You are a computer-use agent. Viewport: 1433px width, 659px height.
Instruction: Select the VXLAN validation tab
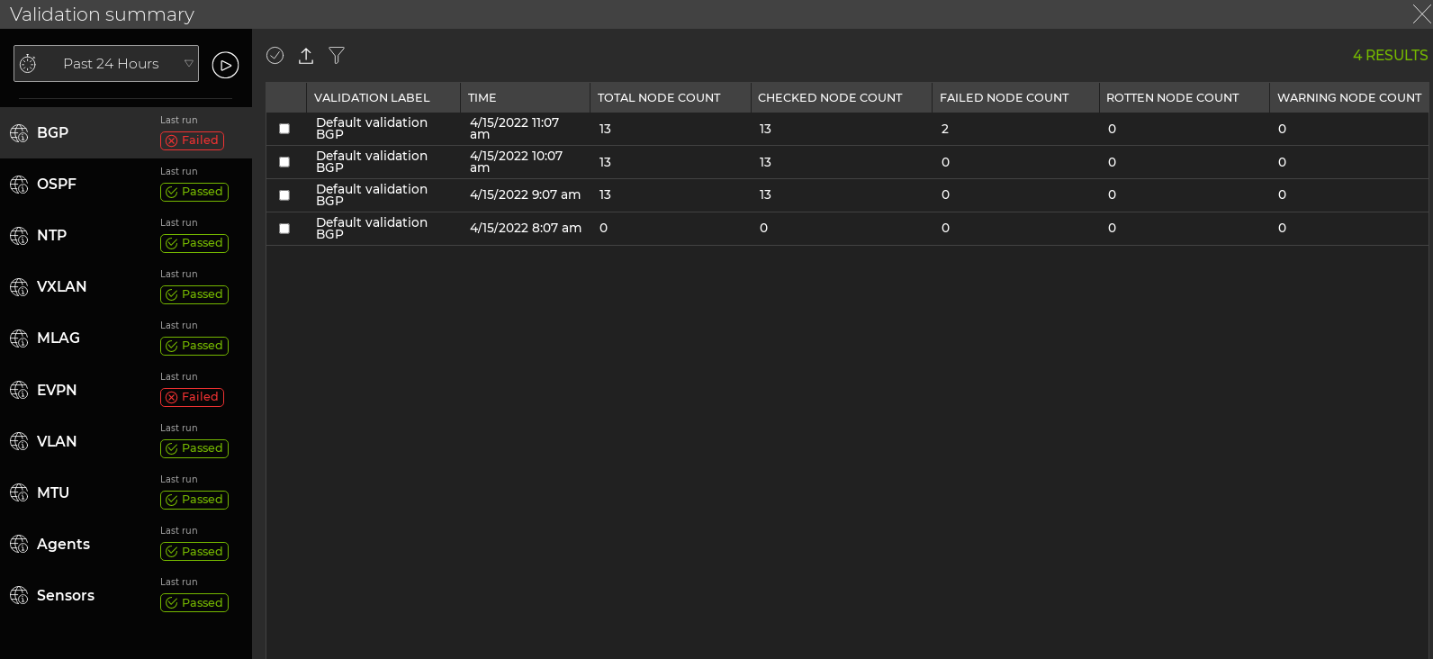tap(61, 287)
